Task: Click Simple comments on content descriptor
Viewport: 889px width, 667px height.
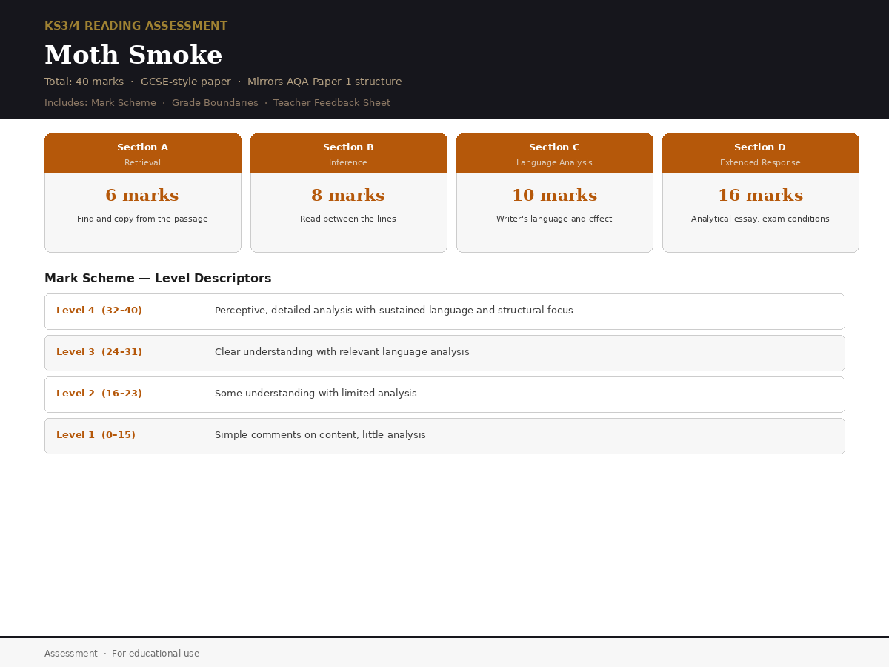Action: pos(320,435)
